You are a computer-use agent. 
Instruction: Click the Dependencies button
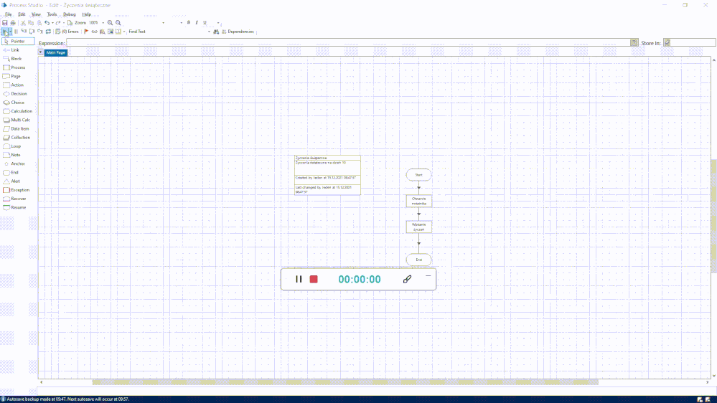238,32
